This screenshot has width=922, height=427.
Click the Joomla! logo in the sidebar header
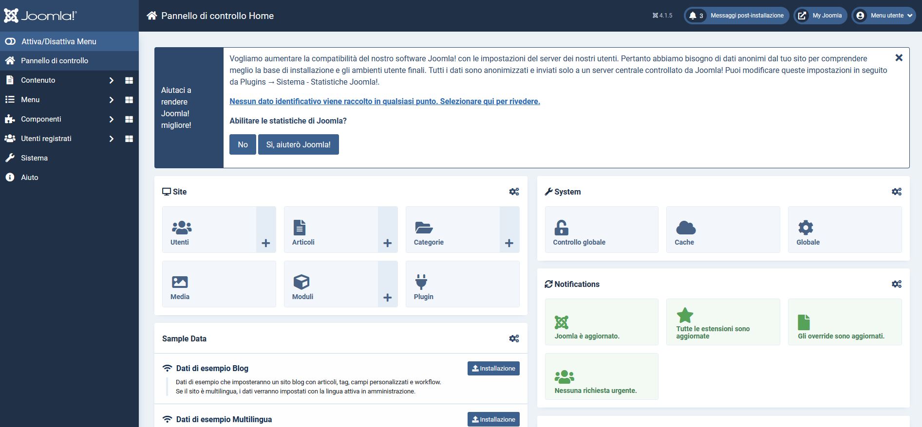pyautogui.click(x=40, y=16)
